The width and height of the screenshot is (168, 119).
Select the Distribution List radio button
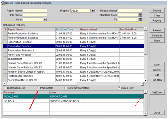tap(5, 88)
